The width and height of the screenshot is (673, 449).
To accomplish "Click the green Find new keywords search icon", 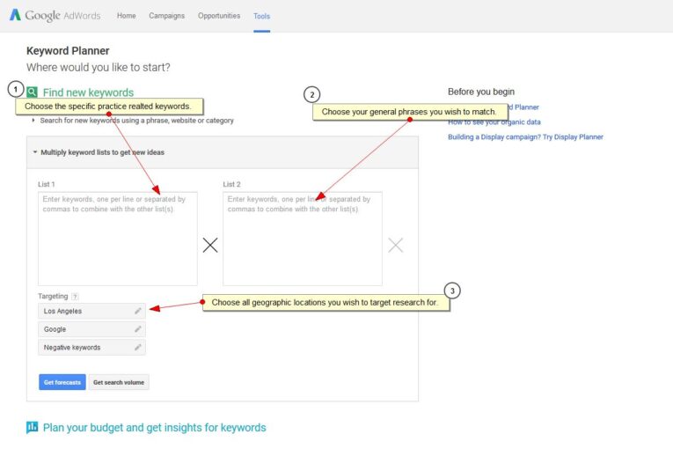I will pos(32,92).
